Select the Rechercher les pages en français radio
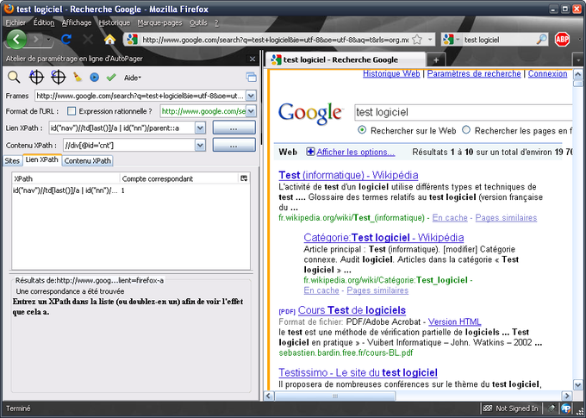 (x=466, y=130)
